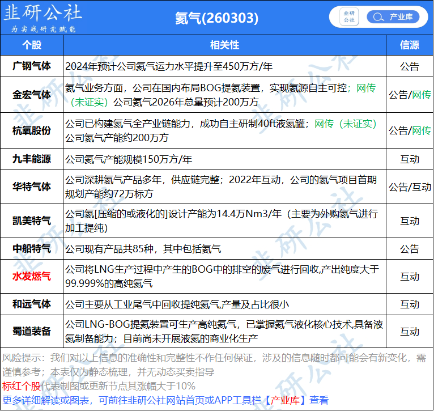
Task: Click the 华特气体 stock name
Action: tap(32, 187)
